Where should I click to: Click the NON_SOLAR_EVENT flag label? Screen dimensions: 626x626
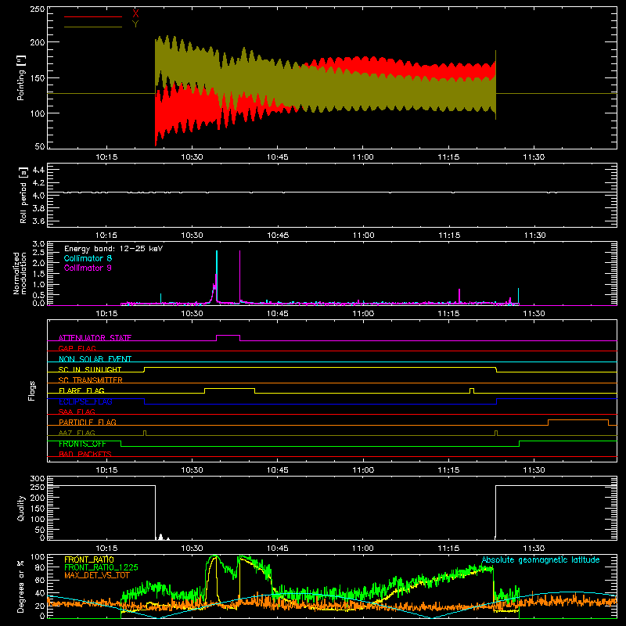point(95,359)
